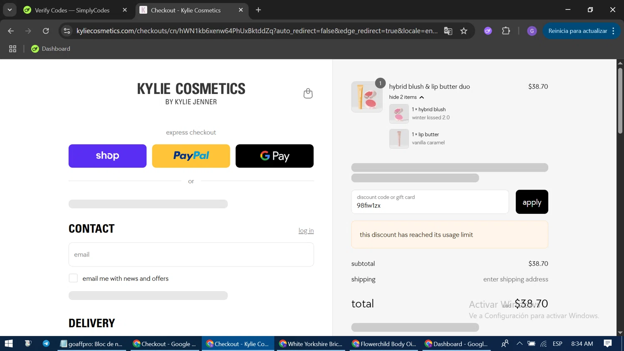Close the Checkout Kylie Cosmetics tab

(241, 10)
